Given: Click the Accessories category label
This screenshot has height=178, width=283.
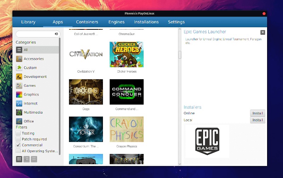Looking at the screenshot, I should point(34,59).
